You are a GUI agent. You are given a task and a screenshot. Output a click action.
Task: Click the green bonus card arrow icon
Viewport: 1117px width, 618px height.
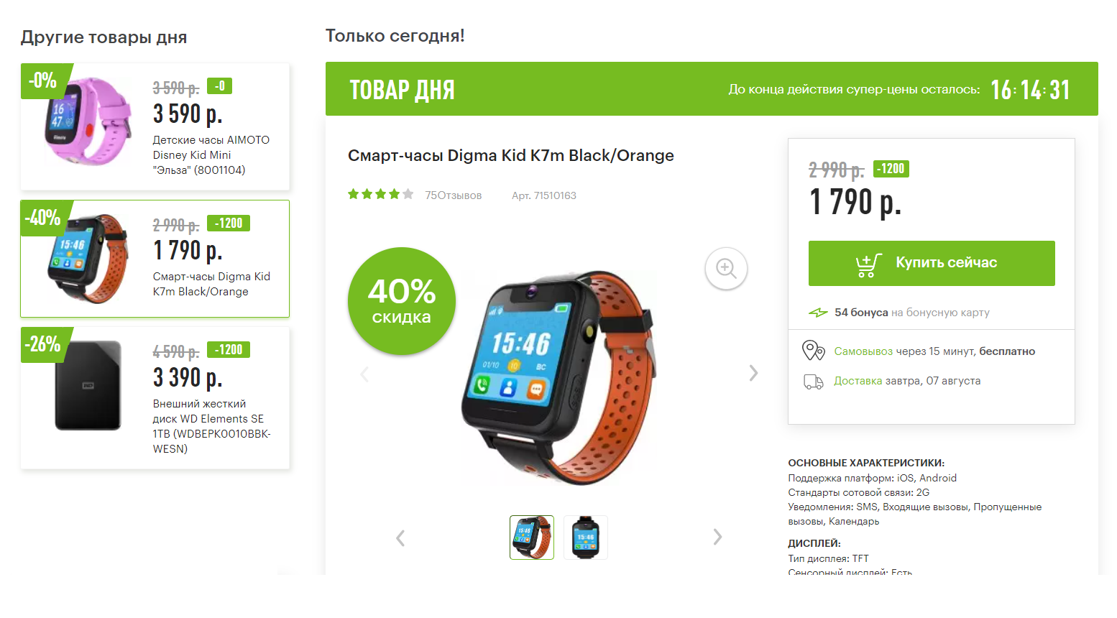[x=818, y=313]
